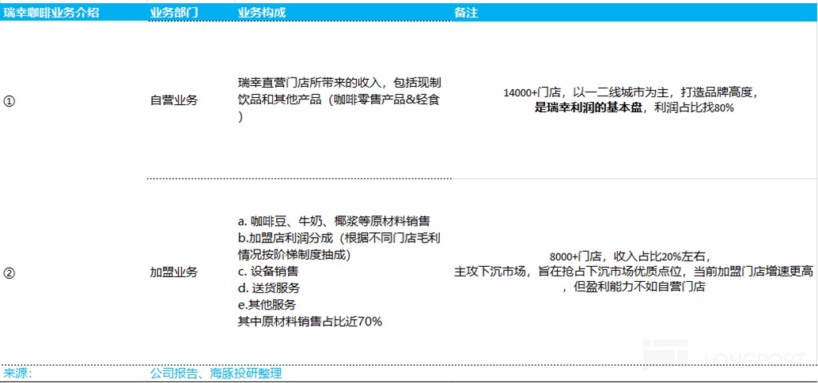Click the 公司报告、海豚投研整理 source text
818x383 pixels.
(x=216, y=373)
